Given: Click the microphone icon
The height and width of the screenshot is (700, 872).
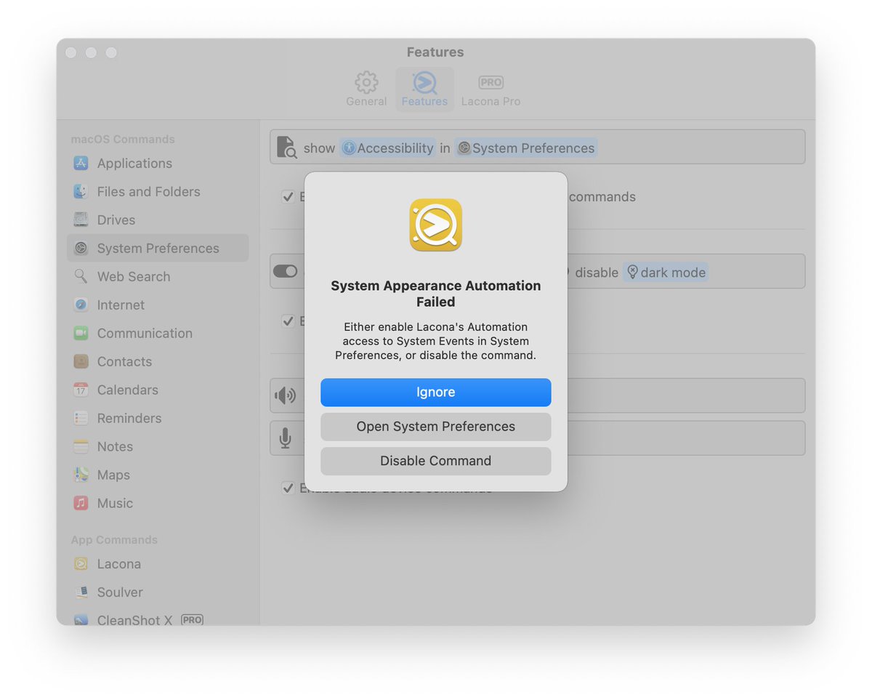Looking at the screenshot, I should tap(285, 438).
